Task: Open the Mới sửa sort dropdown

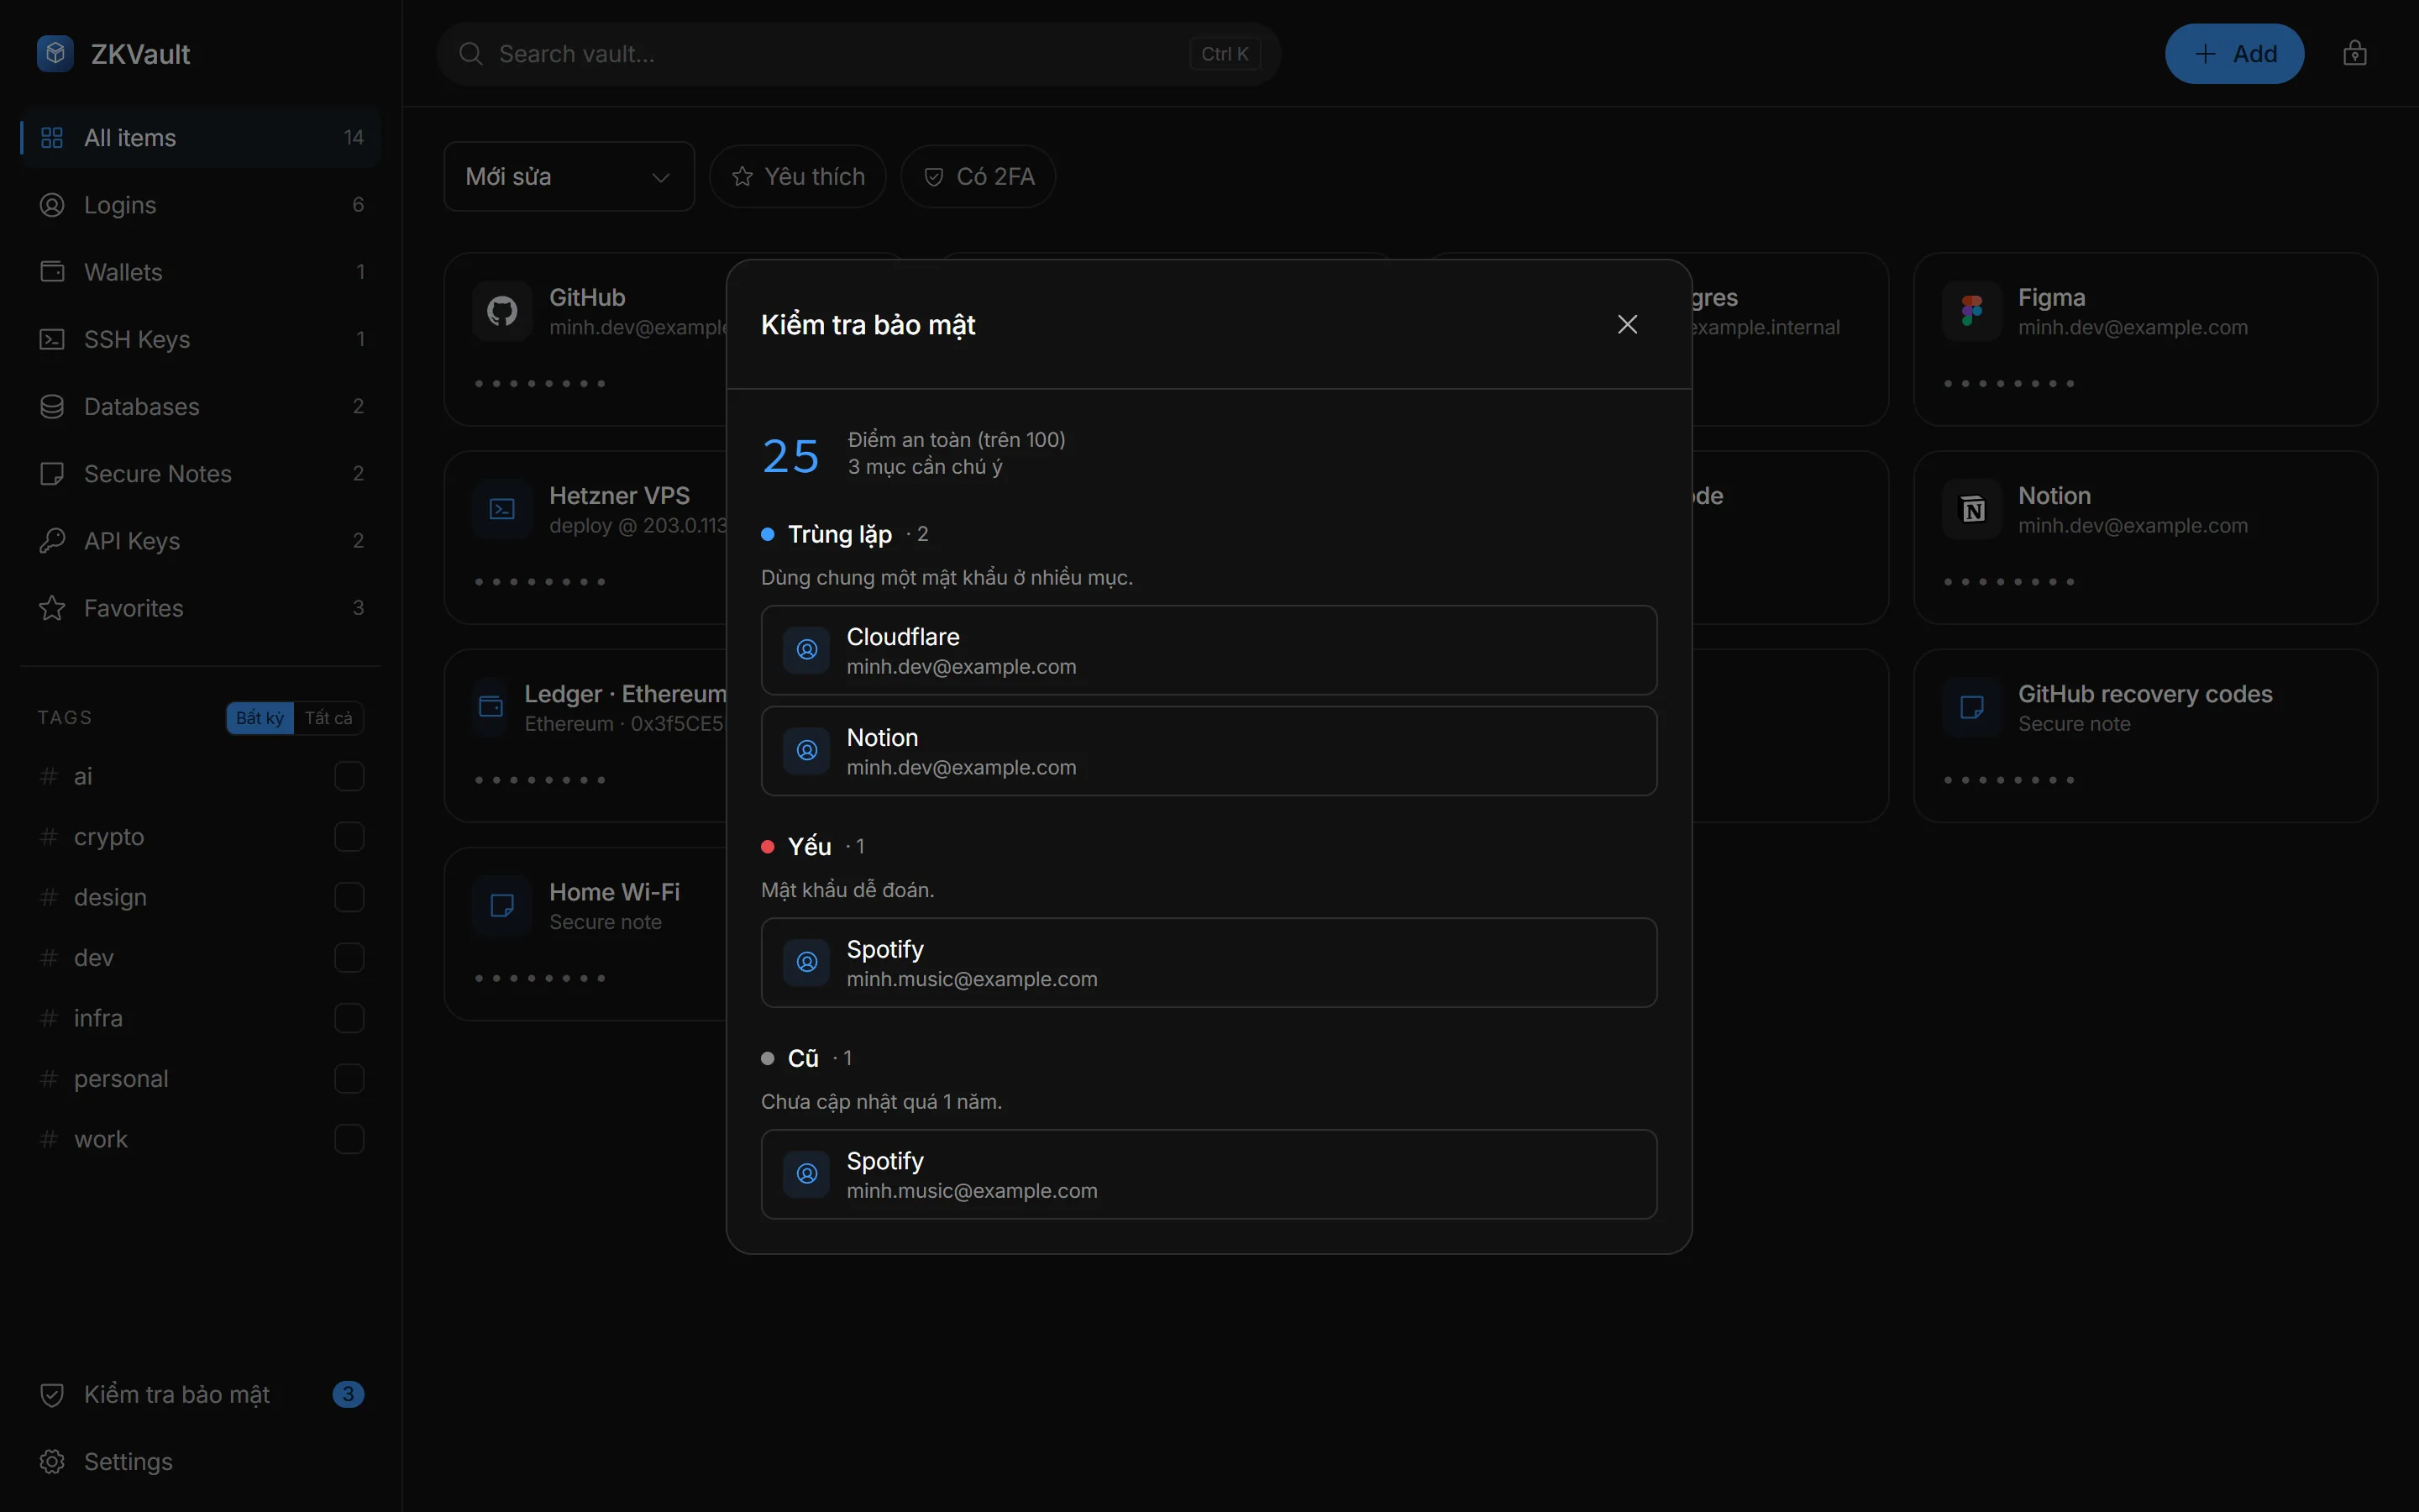Action: 569,176
